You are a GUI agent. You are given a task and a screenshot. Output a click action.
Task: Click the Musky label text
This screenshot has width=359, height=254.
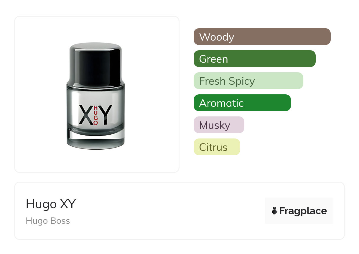coord(215,126)
